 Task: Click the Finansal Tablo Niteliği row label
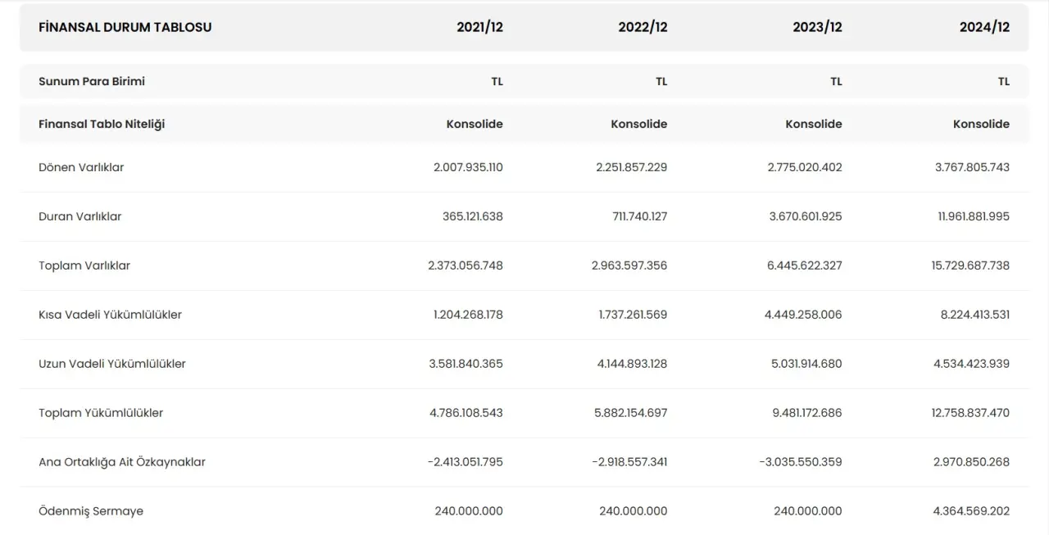[102, 124]
